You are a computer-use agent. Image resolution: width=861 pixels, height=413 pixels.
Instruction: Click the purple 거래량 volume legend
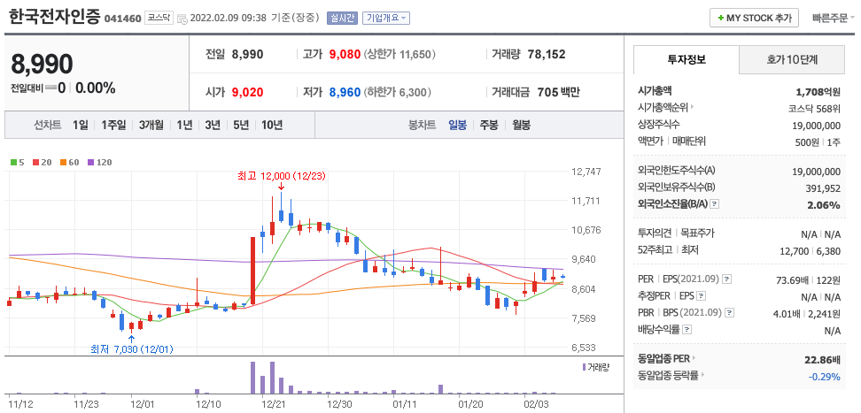pyautogui.click(x=596, y=367)
